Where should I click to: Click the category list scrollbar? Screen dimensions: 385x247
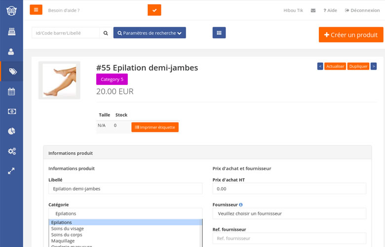[202, 233]
